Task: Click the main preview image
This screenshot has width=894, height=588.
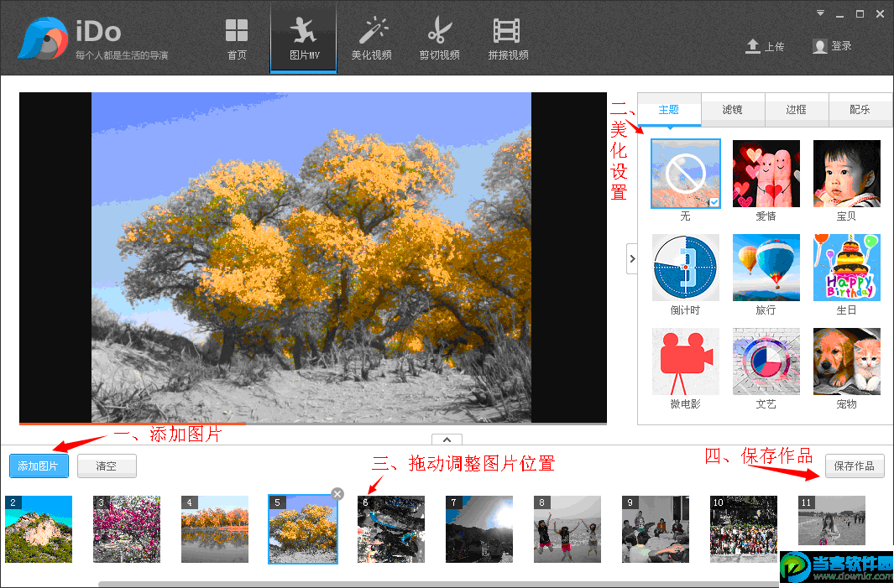Action: [x=311, y=258]
